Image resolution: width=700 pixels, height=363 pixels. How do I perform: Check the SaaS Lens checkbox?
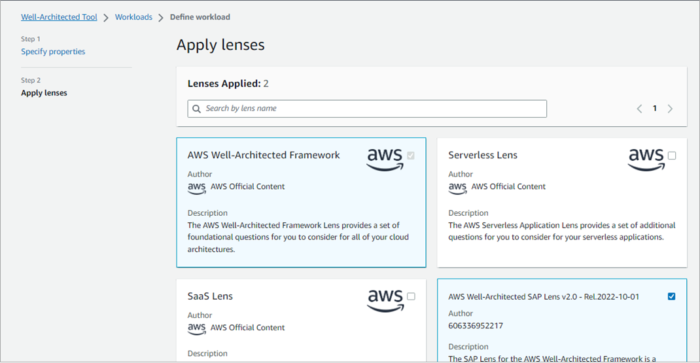(411, 296)
